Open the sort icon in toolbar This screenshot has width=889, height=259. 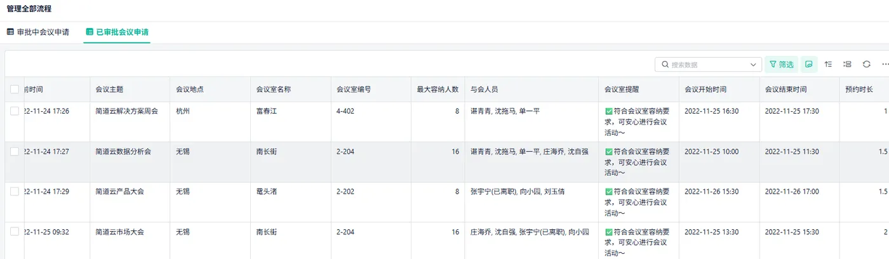point(828,64)
